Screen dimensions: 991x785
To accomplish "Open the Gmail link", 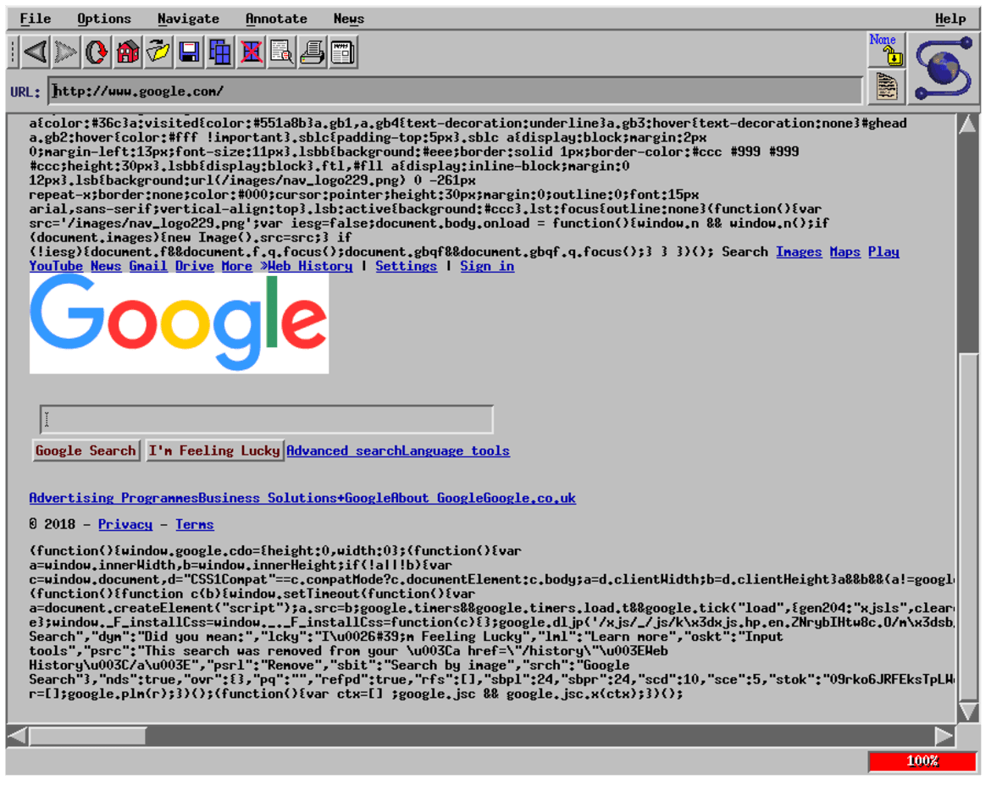I will point(148,266).
